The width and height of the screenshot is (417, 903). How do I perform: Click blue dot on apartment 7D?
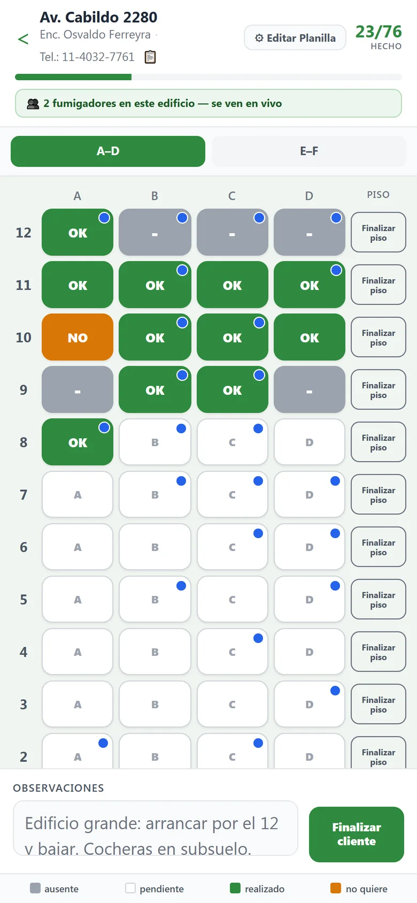335,481
